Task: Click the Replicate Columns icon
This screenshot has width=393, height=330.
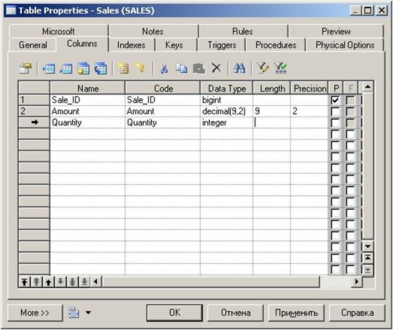Action: point(100,68)
